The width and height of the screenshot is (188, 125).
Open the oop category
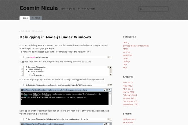(125, 64)
